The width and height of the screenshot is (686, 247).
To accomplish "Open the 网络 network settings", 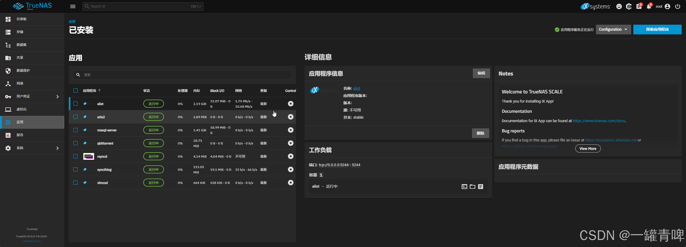I will pos(19,83).
